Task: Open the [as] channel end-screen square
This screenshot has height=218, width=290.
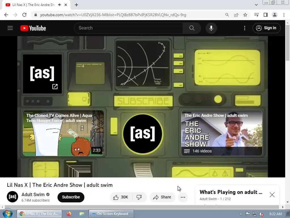Action: [x=42, y=74]
